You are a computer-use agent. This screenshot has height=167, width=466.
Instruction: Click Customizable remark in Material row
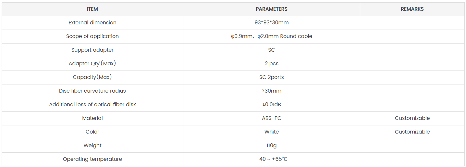(412, 118)
